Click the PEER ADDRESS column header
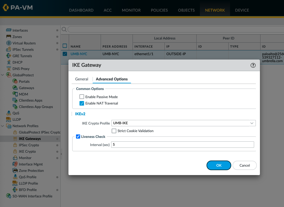This screenshot has height=207, width=284. click(x=115, y=46)
